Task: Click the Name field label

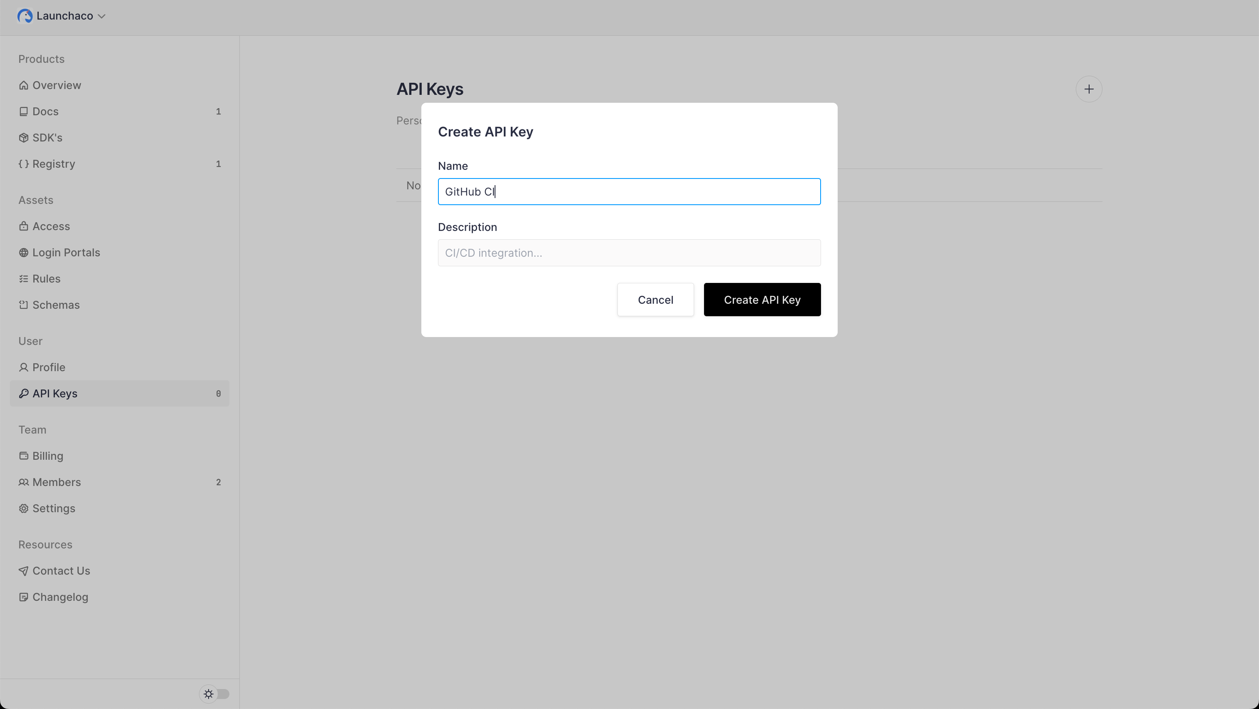Action: pos(453,166)
